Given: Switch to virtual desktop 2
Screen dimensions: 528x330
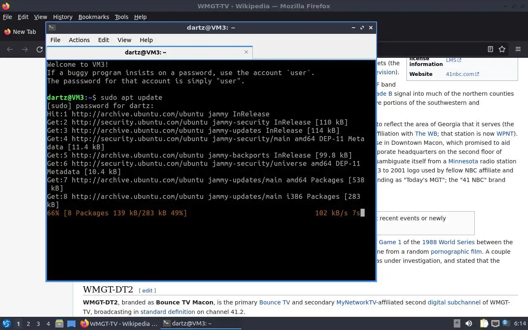Looking at the screenshot, I should point(28,324).
